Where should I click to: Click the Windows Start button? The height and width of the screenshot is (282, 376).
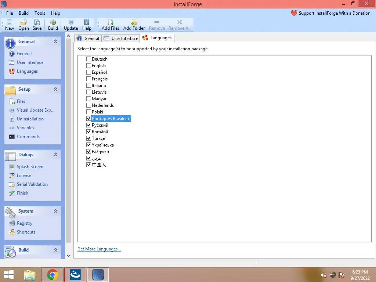click(x=9, y=275)
